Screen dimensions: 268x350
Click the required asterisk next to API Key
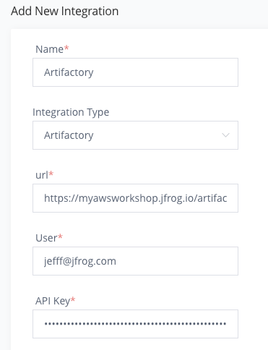[x=73, y=299]
